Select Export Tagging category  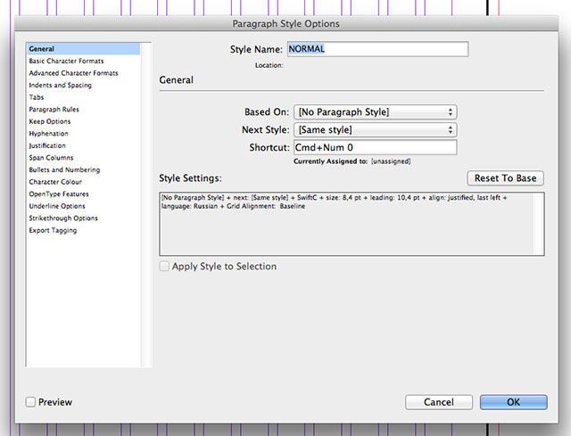tap(53, 230)
